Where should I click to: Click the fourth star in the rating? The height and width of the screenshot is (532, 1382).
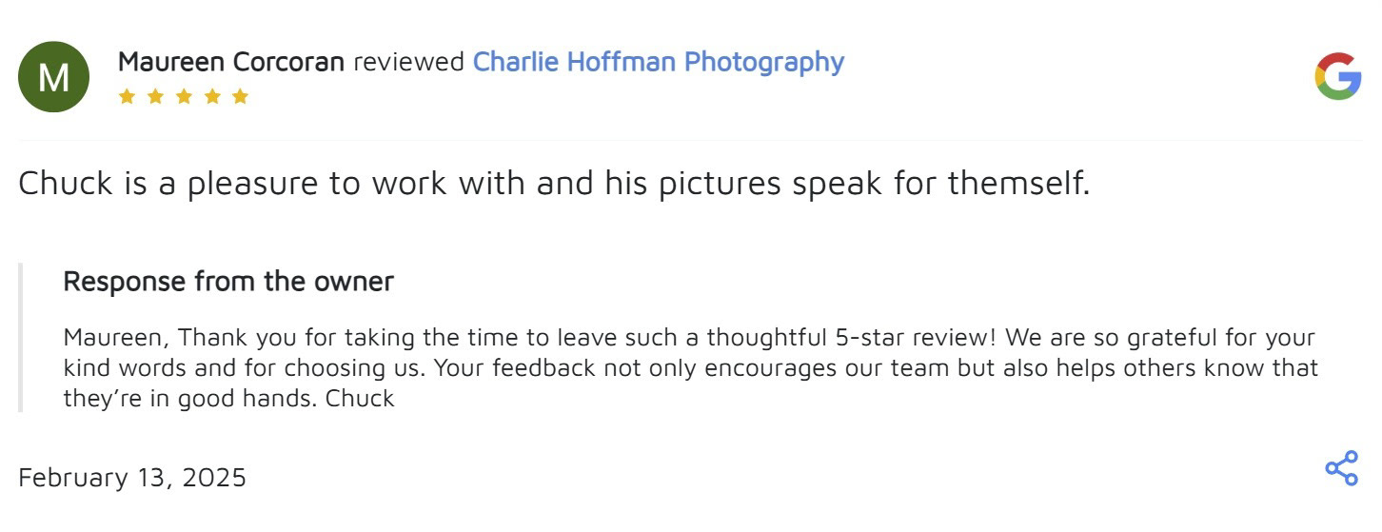(212, 96)
